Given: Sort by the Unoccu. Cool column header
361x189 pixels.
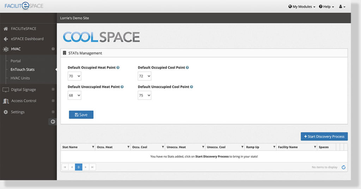Looking at the screenshot, I should (x=216, y=147).
